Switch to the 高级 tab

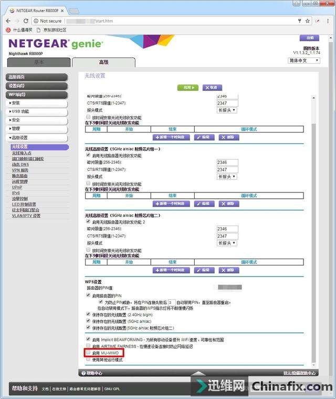coord(104,62)
